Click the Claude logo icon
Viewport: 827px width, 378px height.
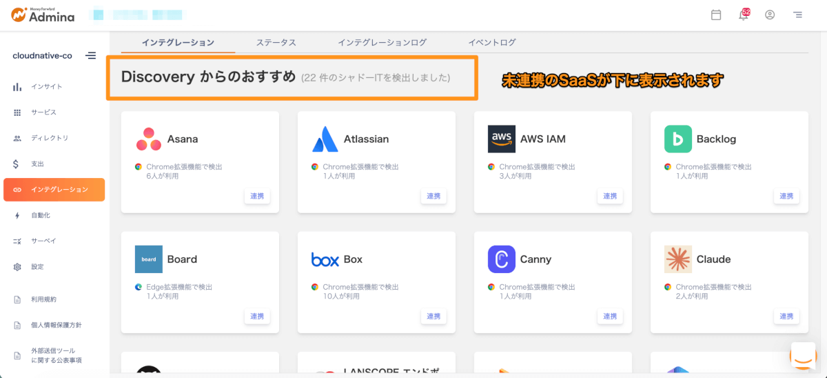678,259
